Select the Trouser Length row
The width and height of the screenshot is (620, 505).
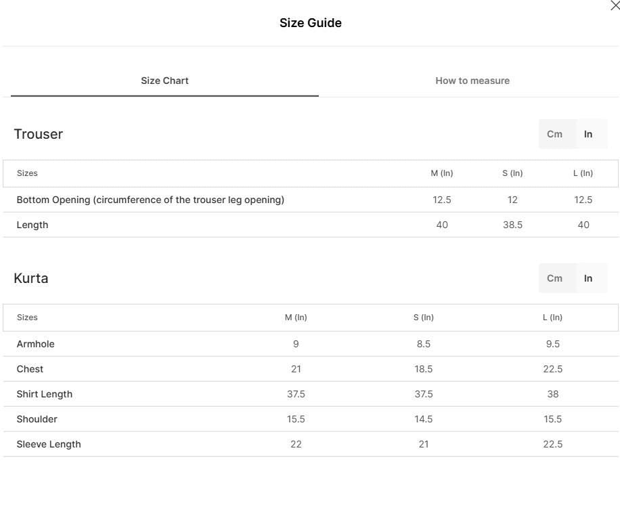[311, 225]
